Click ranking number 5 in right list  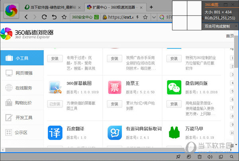232,91
